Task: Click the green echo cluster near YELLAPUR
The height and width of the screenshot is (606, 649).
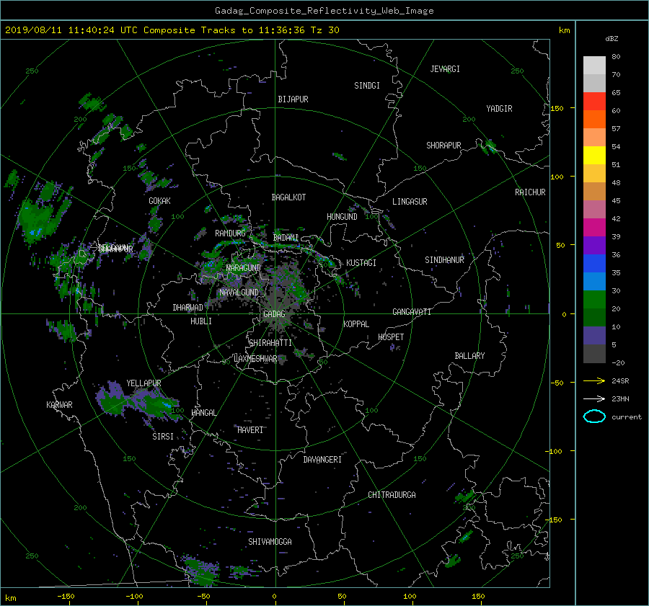Action: coord(141,404)
